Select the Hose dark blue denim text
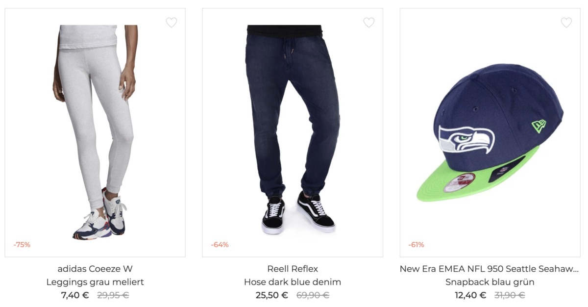This screenshot has width=588, height=307. [x=293, y=282]
